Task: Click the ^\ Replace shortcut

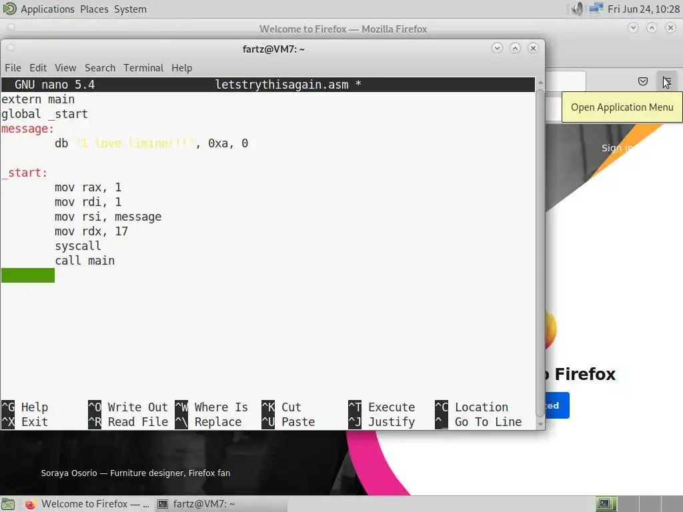Action: (x=208, y=422)
